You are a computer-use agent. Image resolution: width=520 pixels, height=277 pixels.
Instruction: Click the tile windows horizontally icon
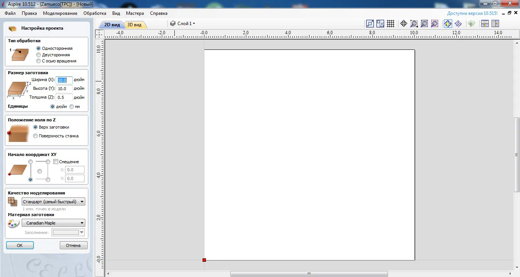pos(485,24)
